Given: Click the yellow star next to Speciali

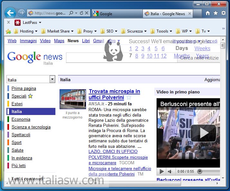Looking at the screenshot, I should tap(30, 96).
